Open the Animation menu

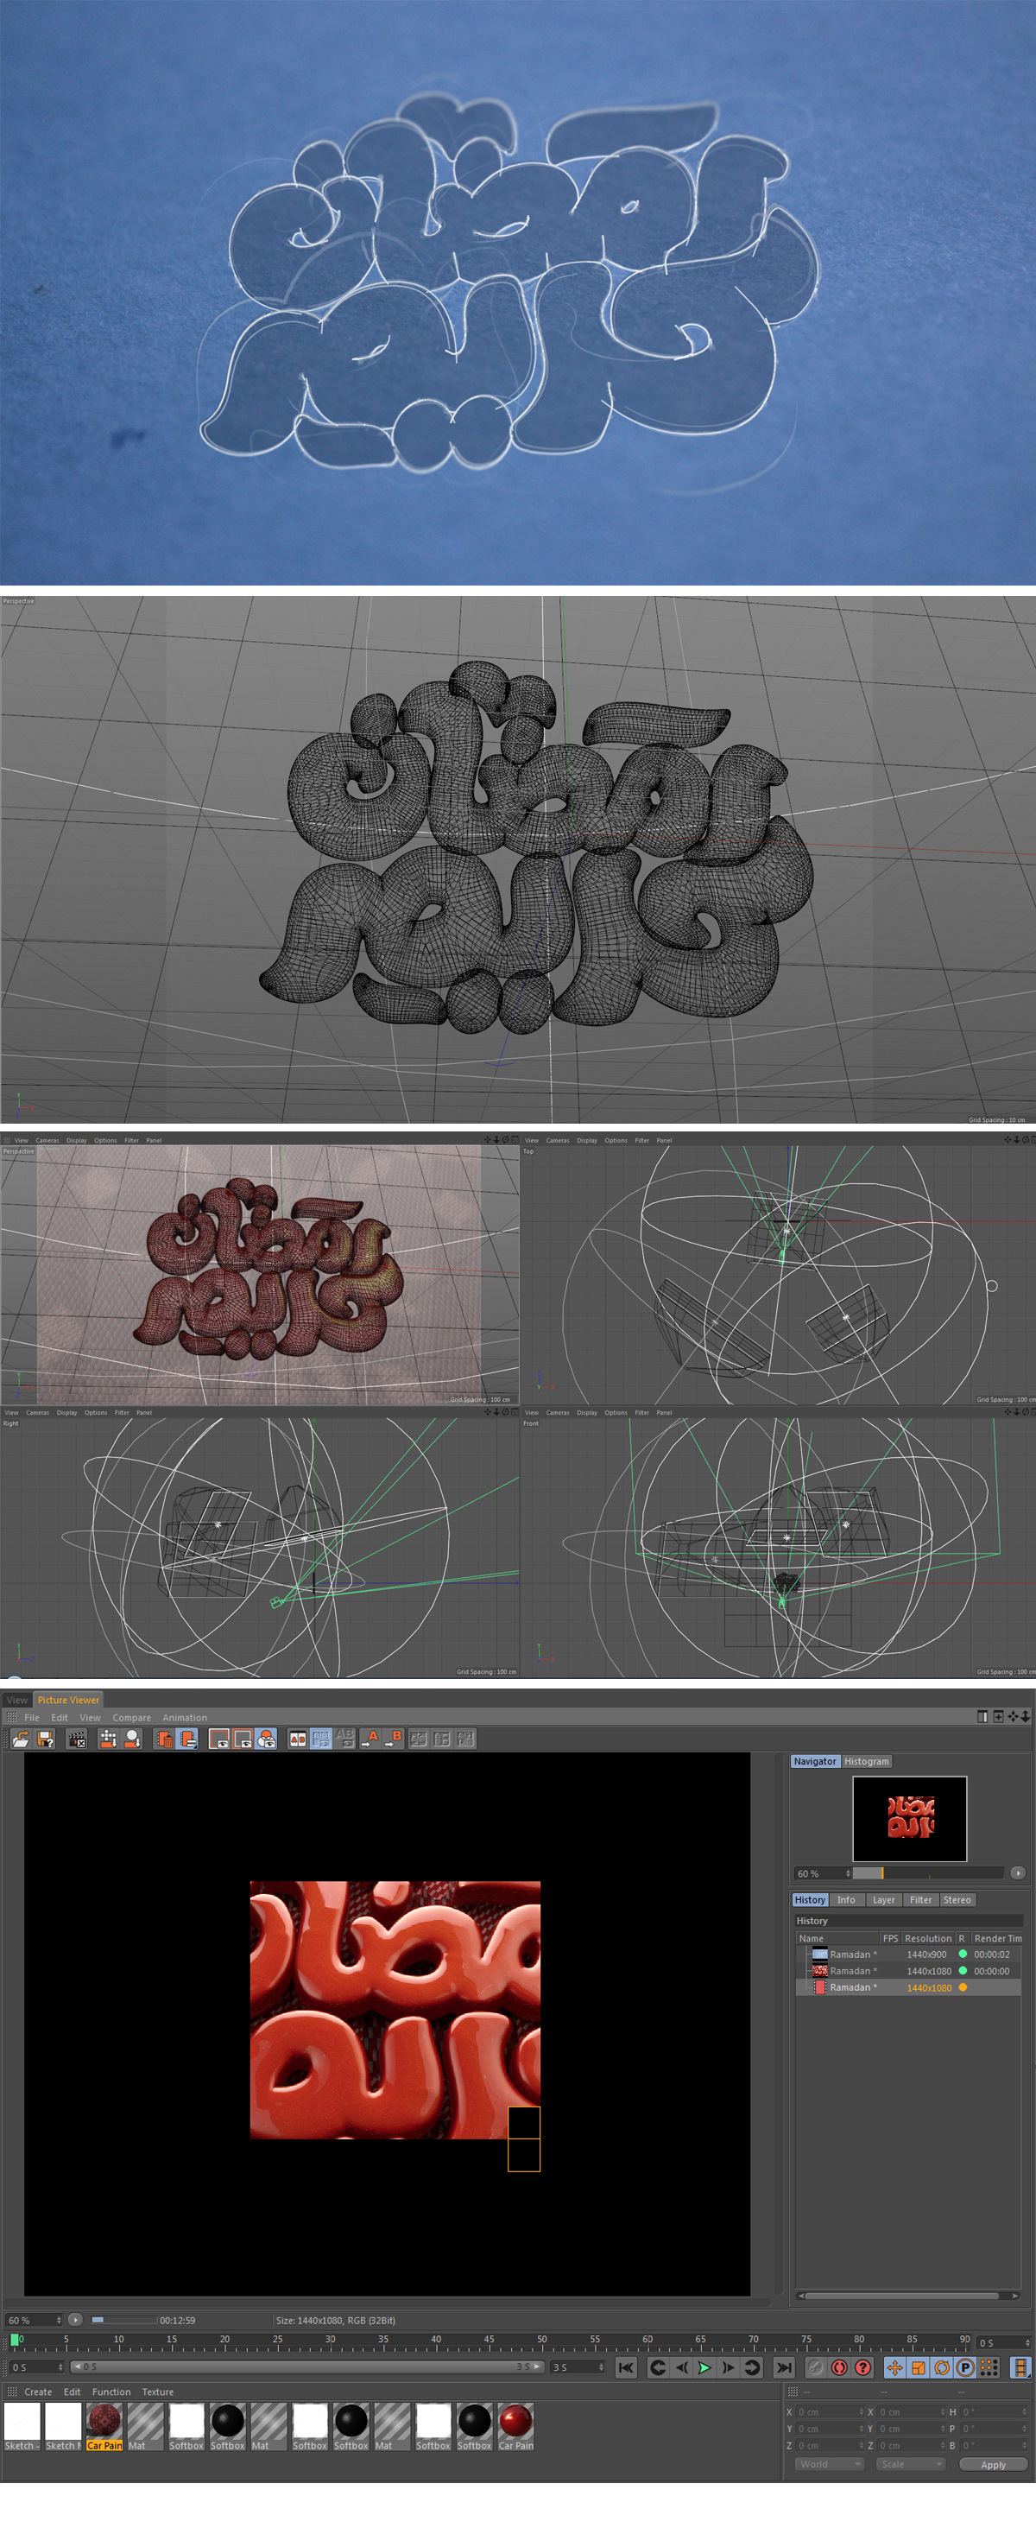coord(185,1717)
